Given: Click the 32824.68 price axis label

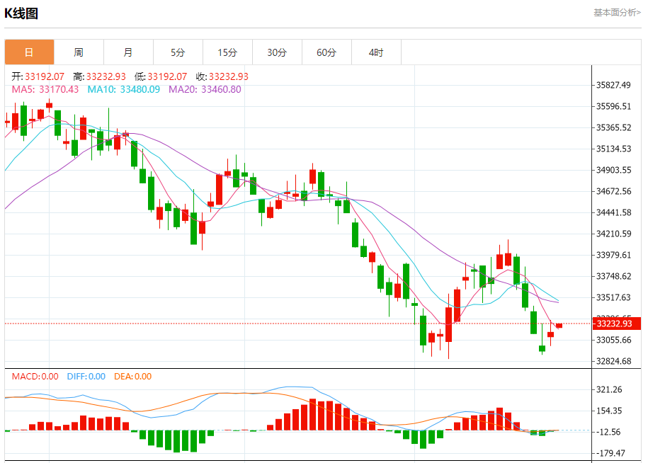Looking at the screenshot, I should tap(613, 361).
